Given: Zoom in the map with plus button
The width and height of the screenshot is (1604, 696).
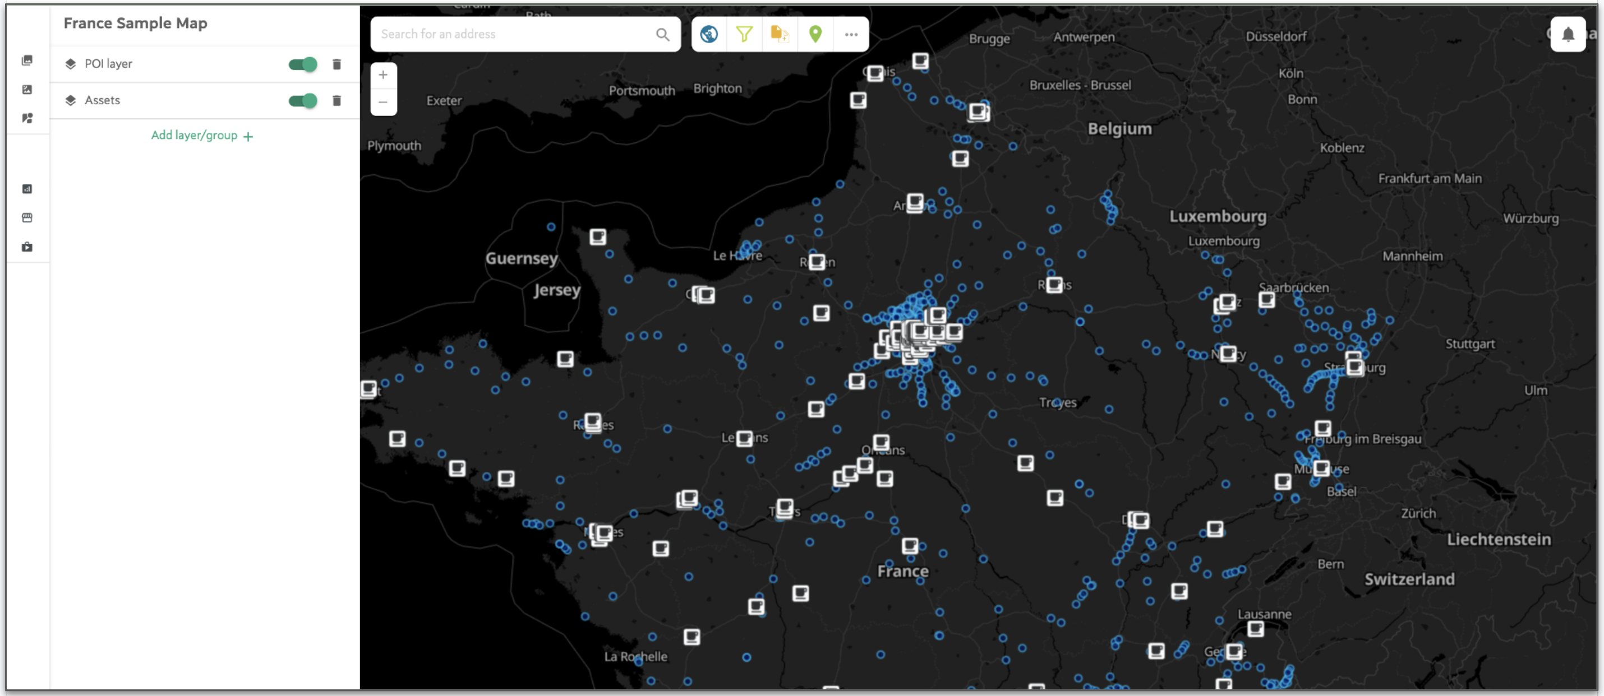Looking at the screenshot, I should pos(384,75).
